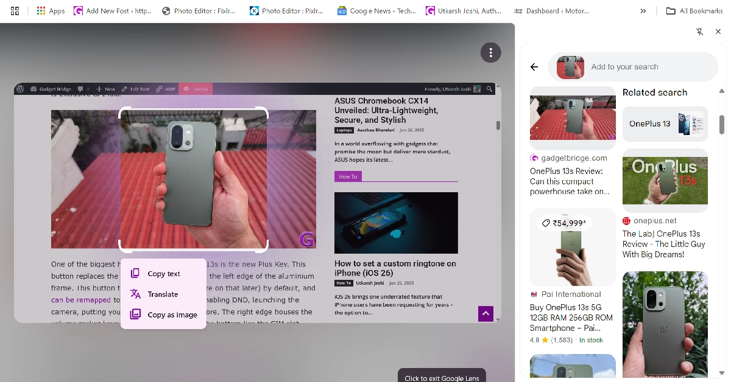This screenshot has height=382, width=731.
Task: Select the WordPress logo in admin bar
Action: click(x=20, y=89)
